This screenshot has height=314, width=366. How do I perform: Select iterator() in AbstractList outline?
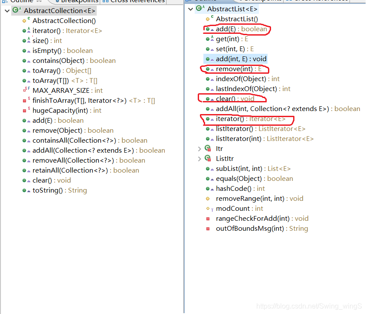[x=251, y=119]
